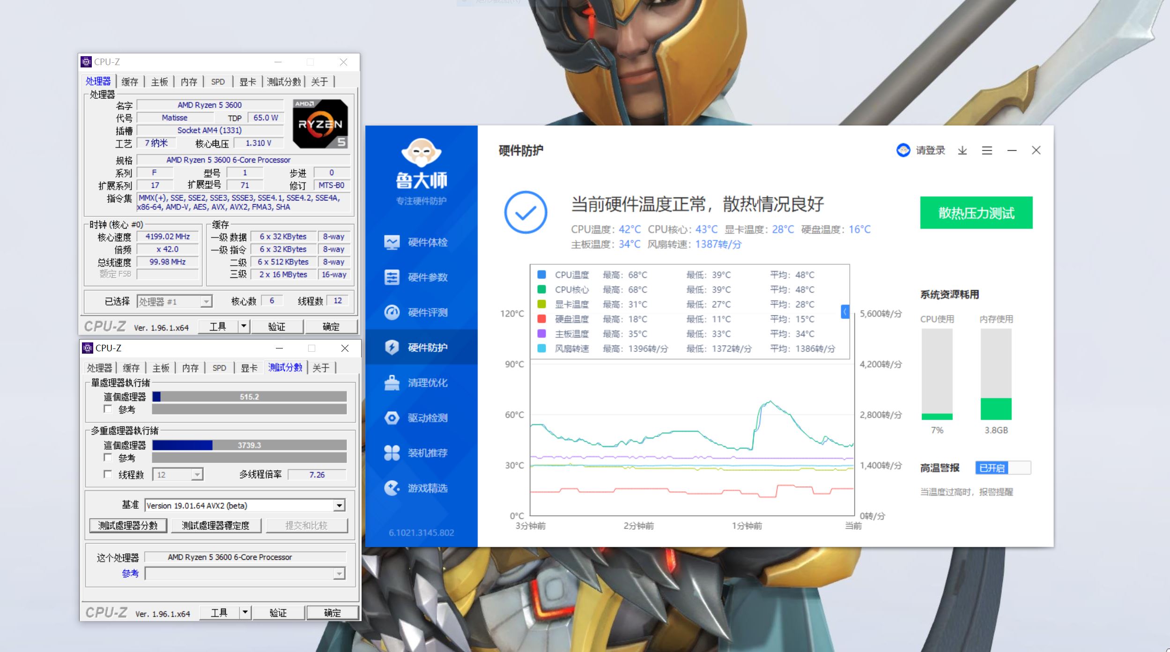Click 确定 in top CPU-Z window

(331, 326)
